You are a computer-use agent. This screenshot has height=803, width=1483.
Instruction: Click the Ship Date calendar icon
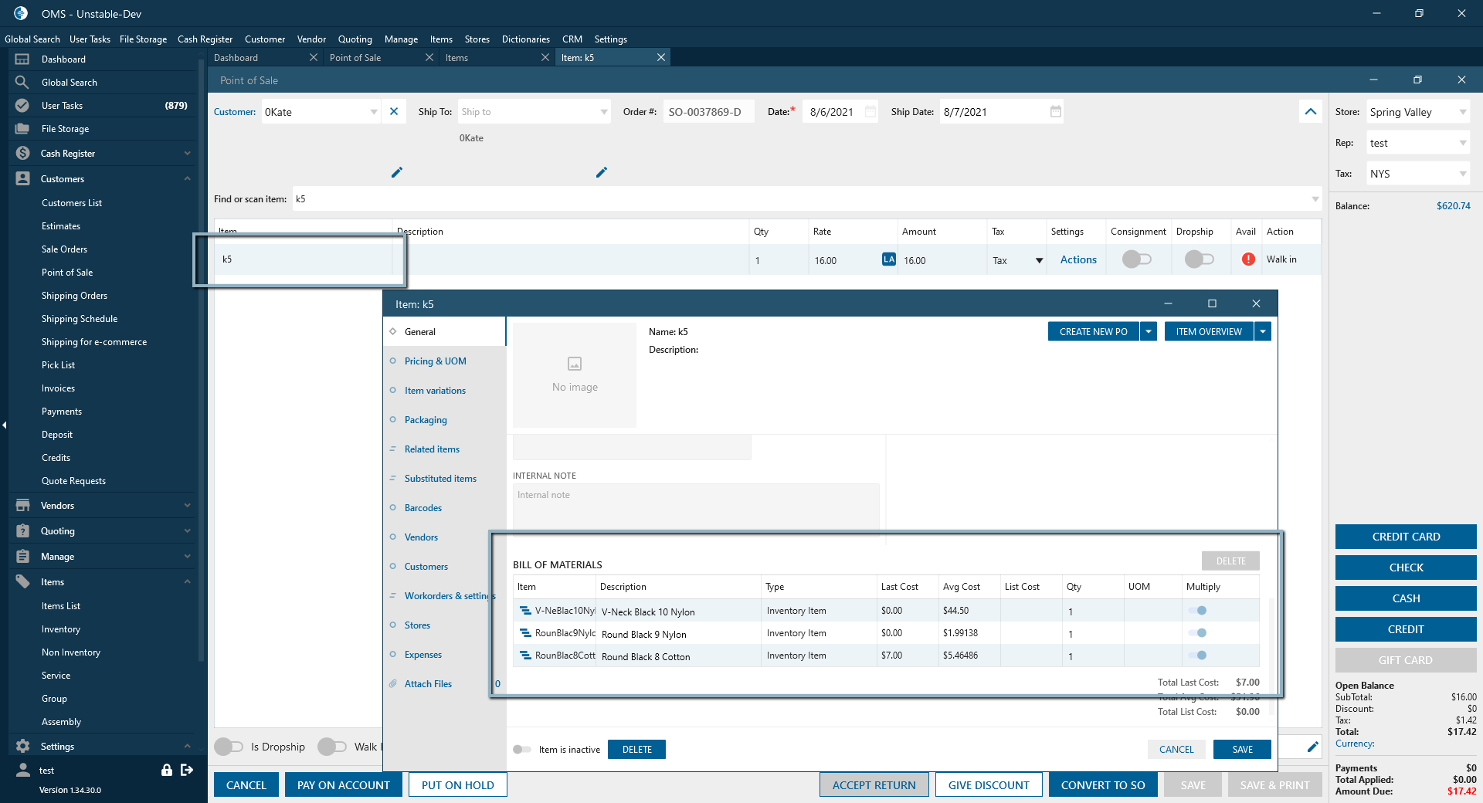[1056, 112]
